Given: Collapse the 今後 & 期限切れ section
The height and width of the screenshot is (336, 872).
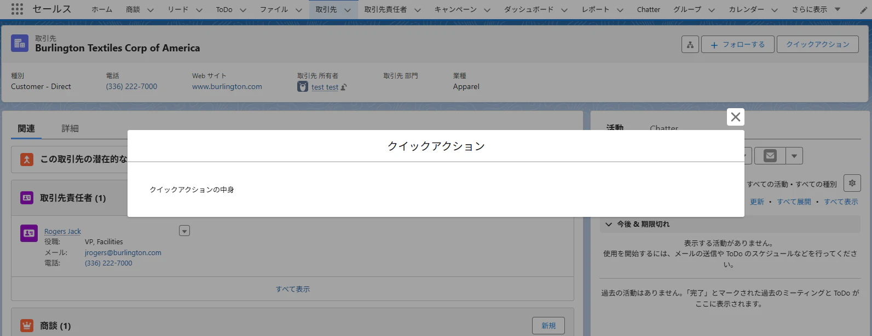Looking at the screenshot, I should (609, 224).
